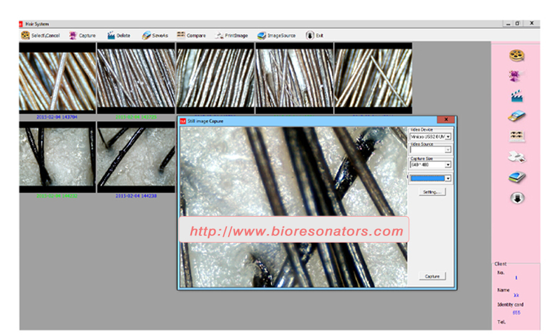Open the Capture Size dropdown

448,165
